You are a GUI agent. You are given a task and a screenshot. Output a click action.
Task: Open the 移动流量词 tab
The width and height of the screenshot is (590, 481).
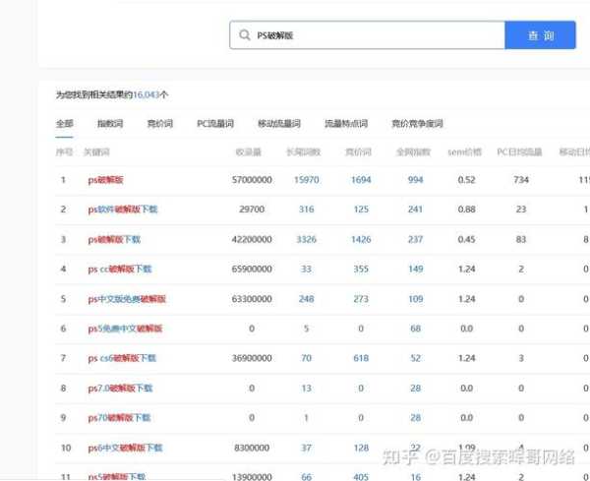(x=279, y=124)
